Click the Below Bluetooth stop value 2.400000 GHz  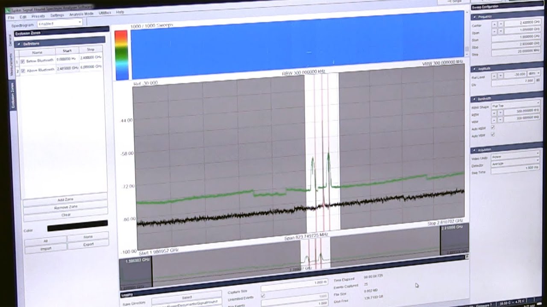pos(91,57)
